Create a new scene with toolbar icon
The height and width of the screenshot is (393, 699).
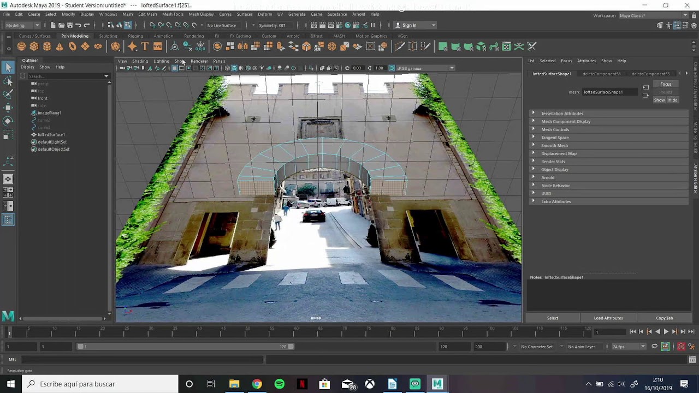(x=53, y=25)
